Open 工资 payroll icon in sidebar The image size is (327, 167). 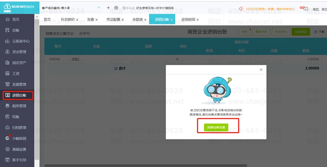tap(8, 74)
